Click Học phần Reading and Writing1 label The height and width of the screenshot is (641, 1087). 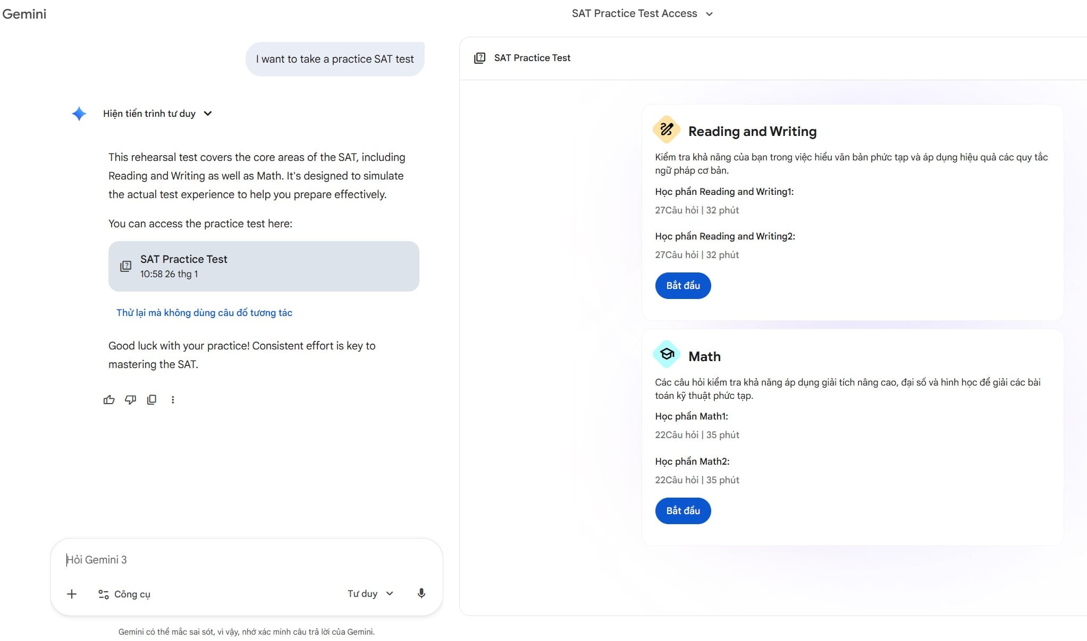coord(724,192)
